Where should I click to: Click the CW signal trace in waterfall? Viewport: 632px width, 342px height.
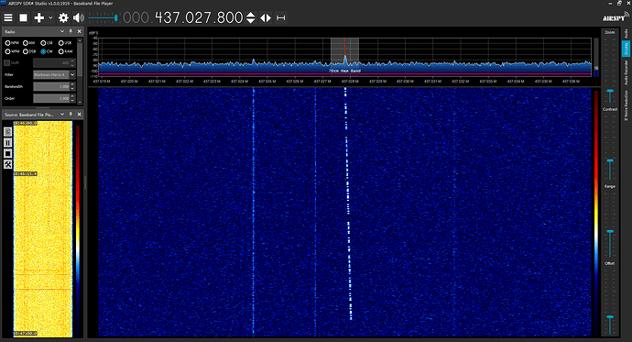[348, 204]
